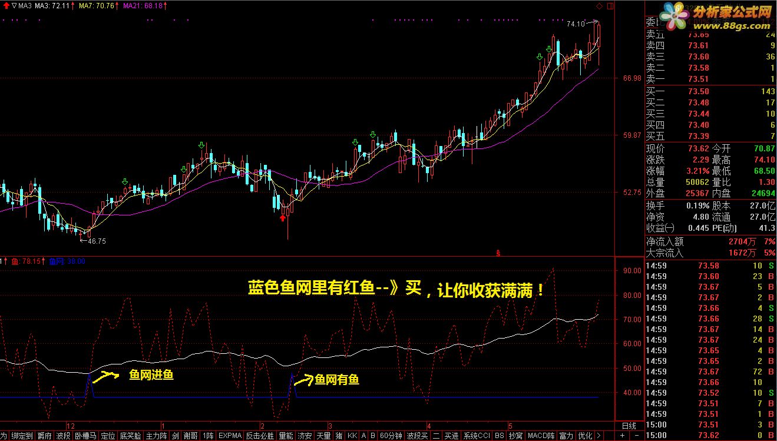Switch to the 量能 indicator tab
This screenshot has height=441, width=777.
click(286, 436)
